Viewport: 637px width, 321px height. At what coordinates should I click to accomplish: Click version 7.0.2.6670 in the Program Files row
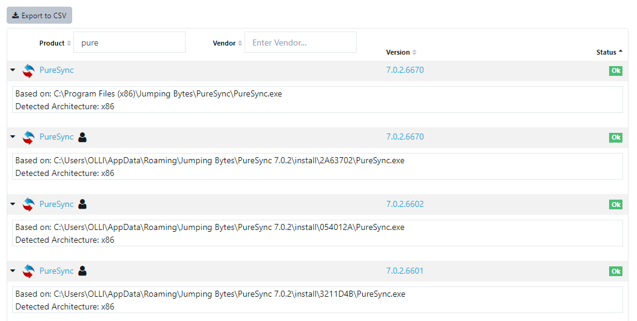coord(405,70)
